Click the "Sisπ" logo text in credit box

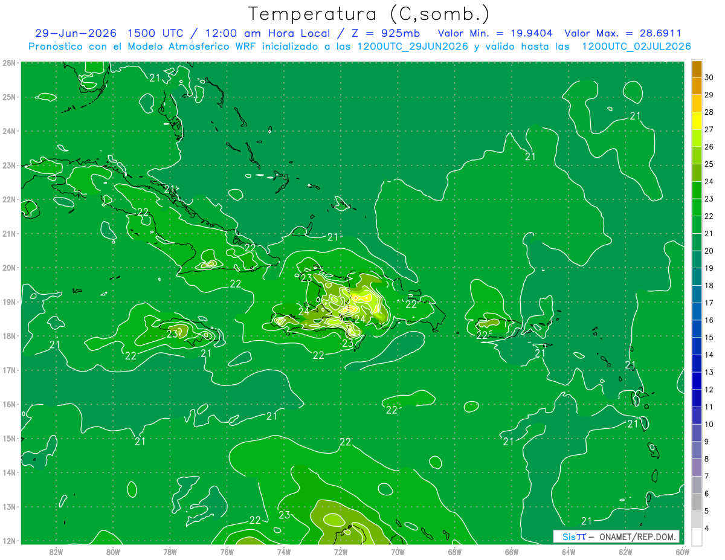[573, 537]
